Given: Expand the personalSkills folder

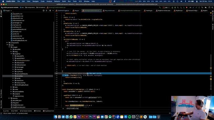Looking at the screenshot, I should [11, 92].
